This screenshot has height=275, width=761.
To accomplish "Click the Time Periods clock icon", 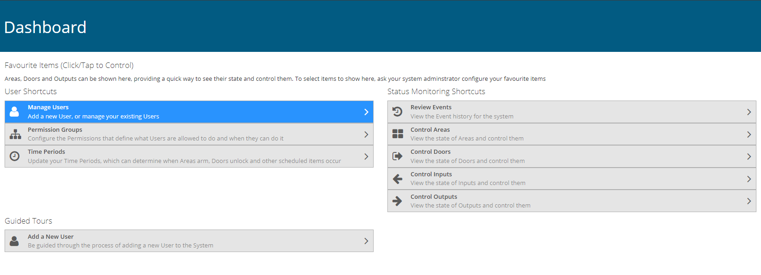I will [x=15, y=156].
